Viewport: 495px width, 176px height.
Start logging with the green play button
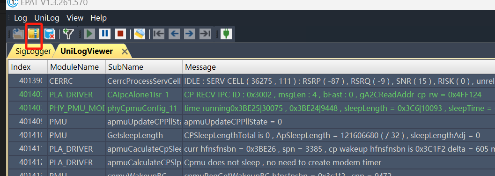tap(89, 34)
